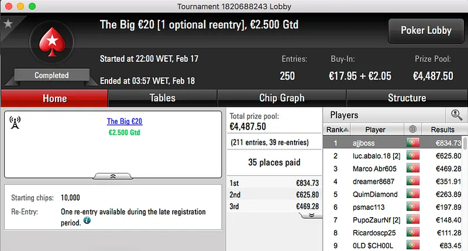Click the broadcast antenna icon
Viewport: 468px width, 251px height.
point(15,122)
